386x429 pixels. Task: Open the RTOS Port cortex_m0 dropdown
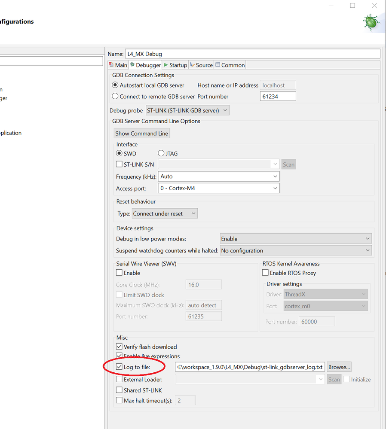pyautogui.click(x=325, y=306)
